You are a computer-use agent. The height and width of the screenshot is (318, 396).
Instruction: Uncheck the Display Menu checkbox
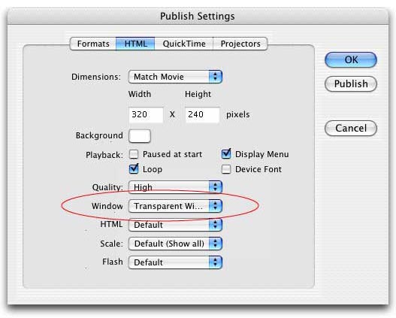click(226, 154)
